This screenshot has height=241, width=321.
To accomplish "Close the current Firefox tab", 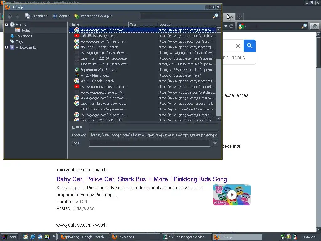I will (232, 17).
